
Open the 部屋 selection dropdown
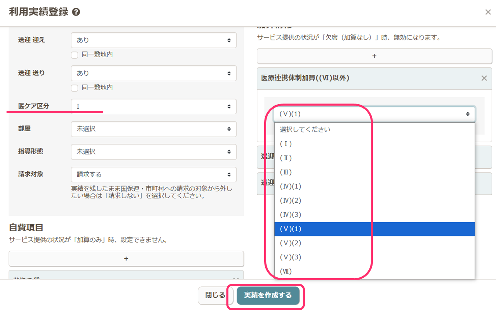click(x=154, y=129)
